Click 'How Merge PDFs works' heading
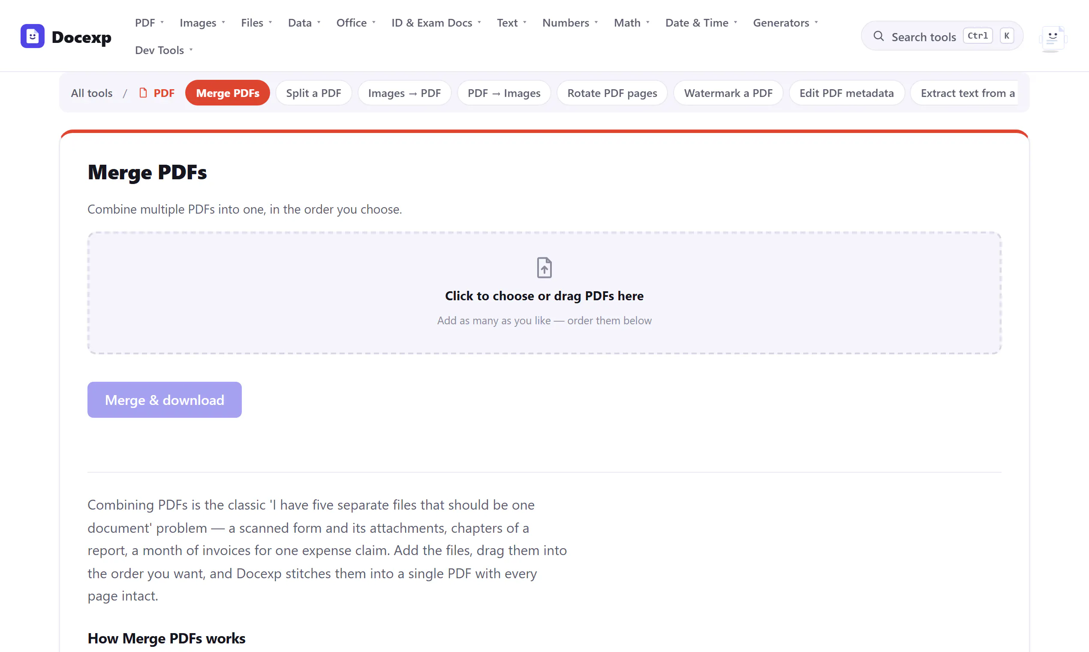This screenshot has width=1089, height=652. (x=166, y=638)
